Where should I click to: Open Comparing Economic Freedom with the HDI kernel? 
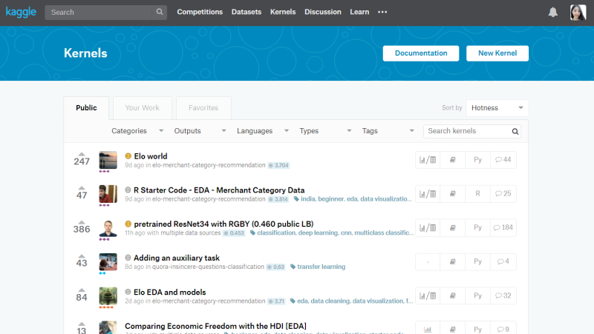[x=215, y=326]
